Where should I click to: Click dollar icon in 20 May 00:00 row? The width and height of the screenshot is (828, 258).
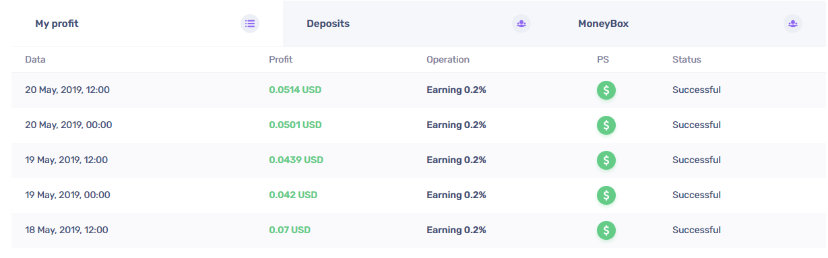606,125
